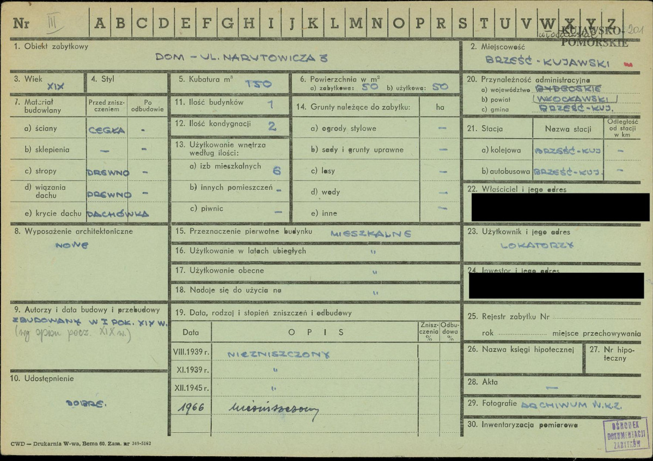This screenshot has width=653, height=461.
Task: Select the izb mieszkalnych value 6
Action: [x=277, y=170]
